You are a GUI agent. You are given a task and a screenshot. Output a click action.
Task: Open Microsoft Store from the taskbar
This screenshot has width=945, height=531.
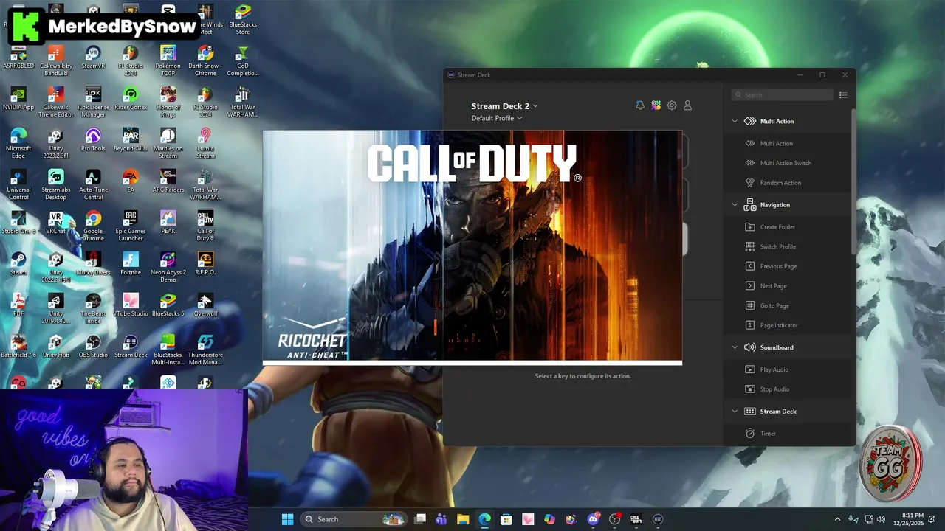pyautogui.click(x=506, y=519)
